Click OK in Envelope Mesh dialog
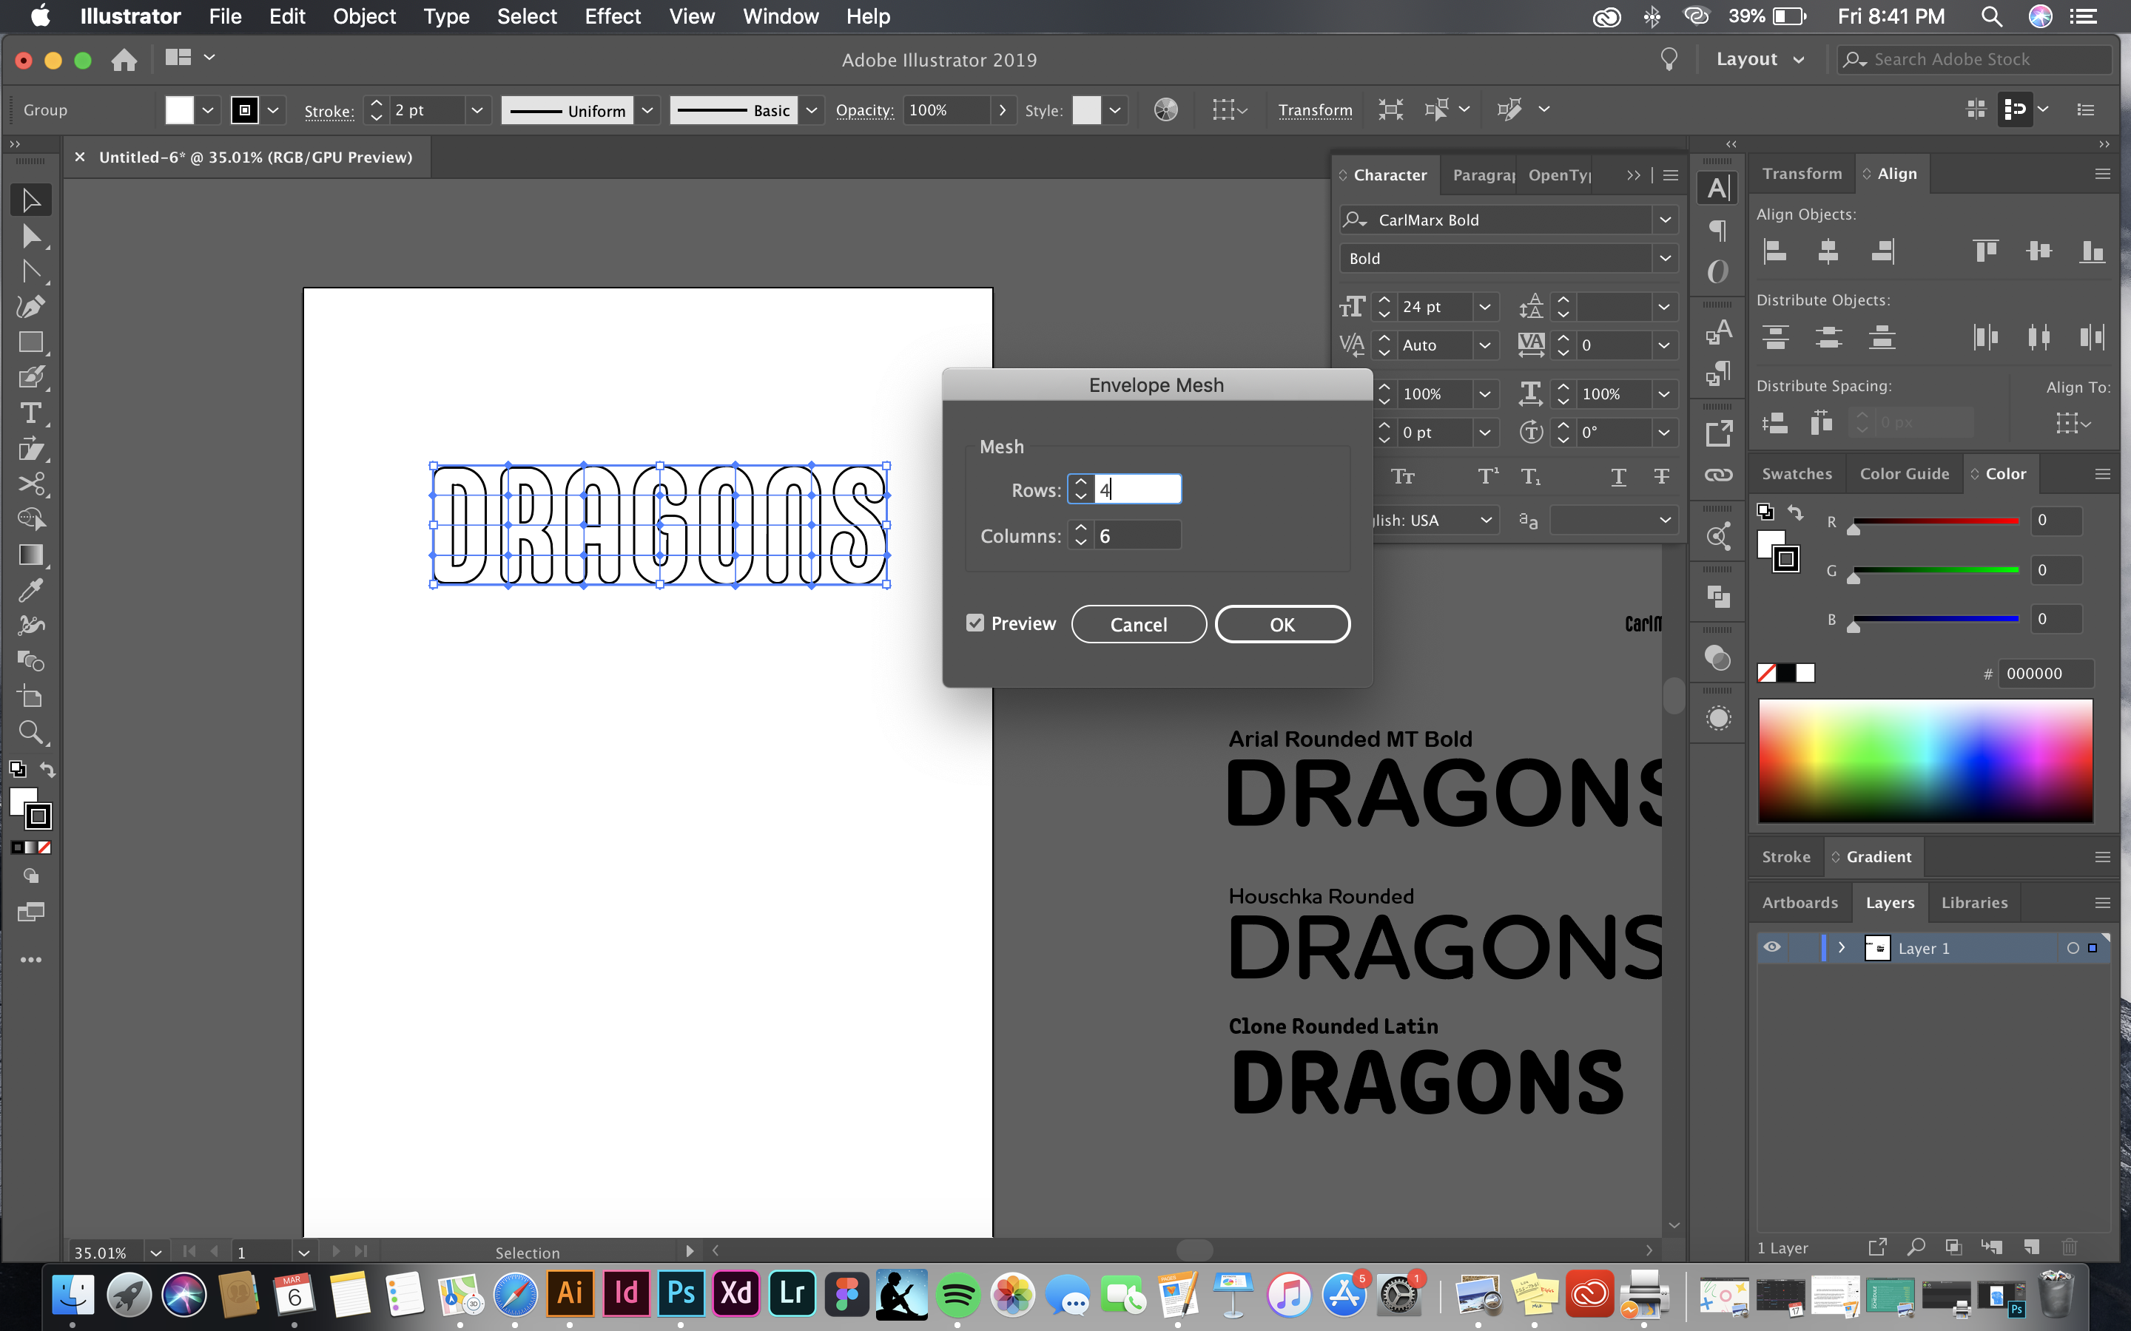Image resolution: width=2131 pixels, height=1331 pixels. [x=1282, y=624]
